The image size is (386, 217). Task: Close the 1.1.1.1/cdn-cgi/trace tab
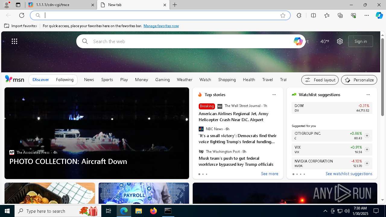(x=93, y=5)
